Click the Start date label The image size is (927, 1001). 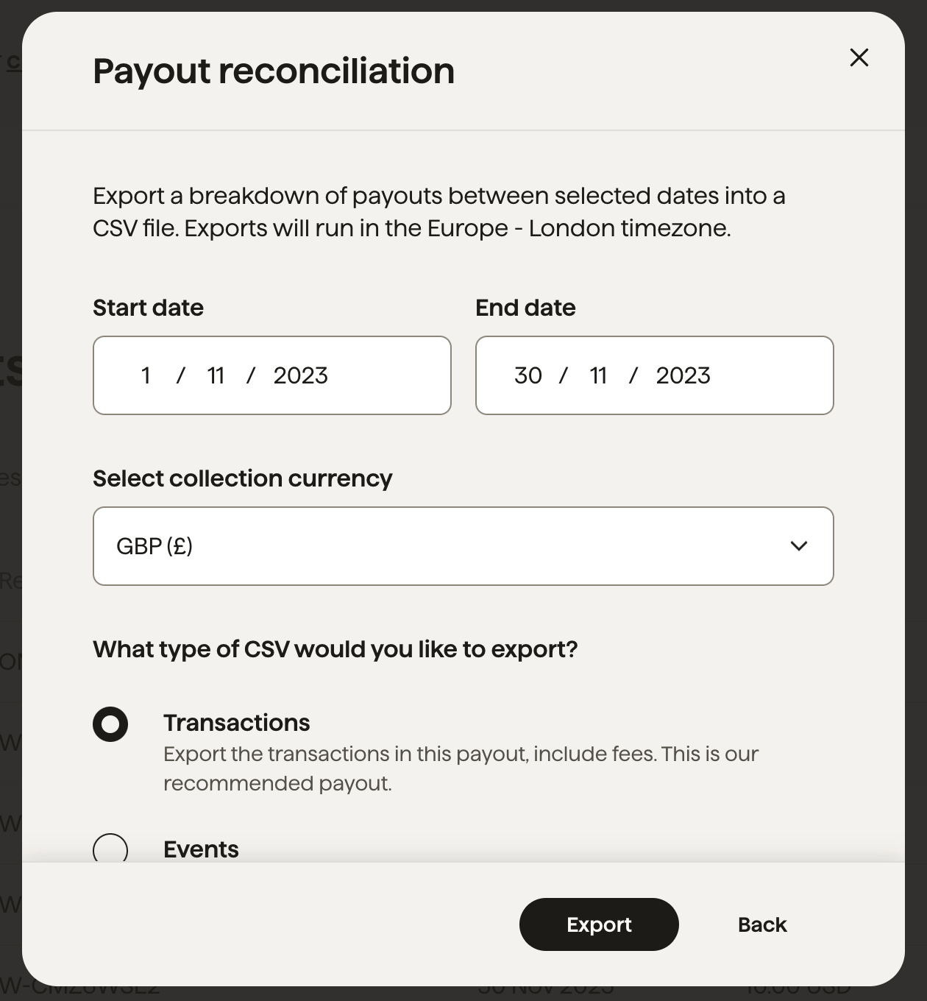click(147, 308)
